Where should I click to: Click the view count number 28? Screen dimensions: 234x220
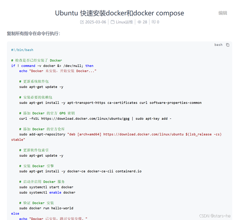[x=145, y=22]
